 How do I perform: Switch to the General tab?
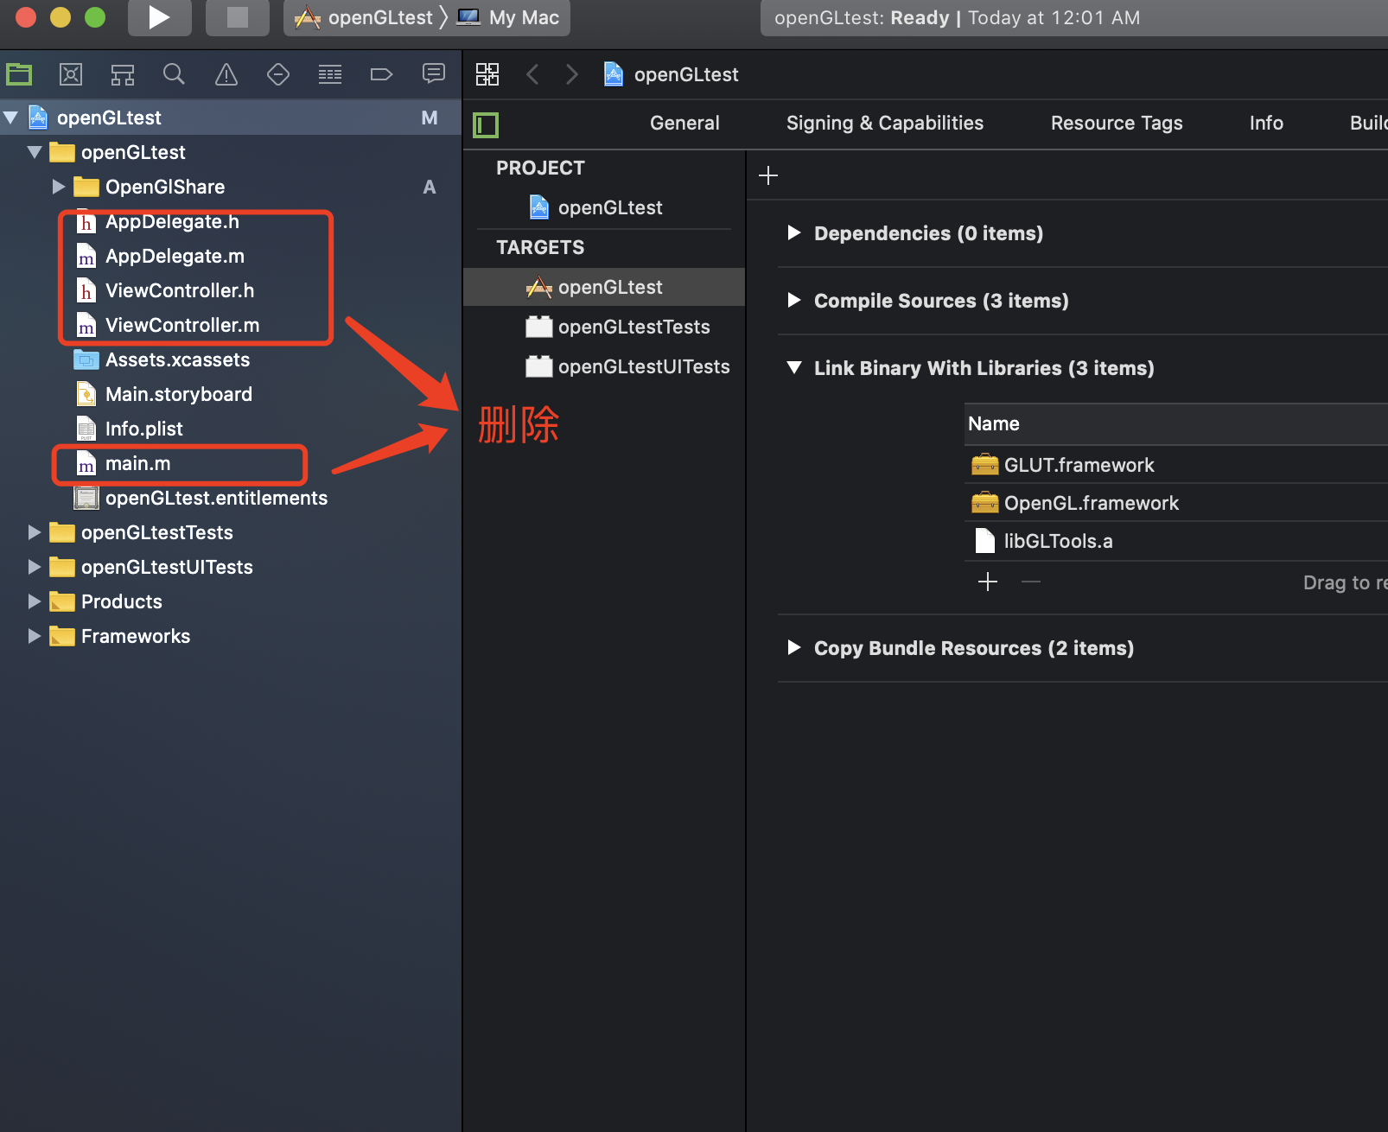pyautogui.click(x=684, y=123)
